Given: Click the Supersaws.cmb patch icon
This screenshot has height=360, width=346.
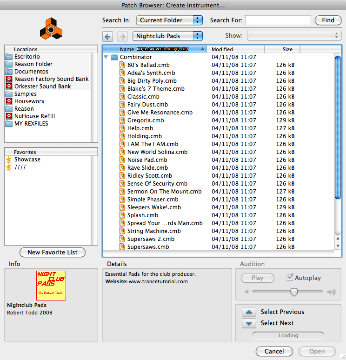Looking at the screenshot, I should [122, 247].
